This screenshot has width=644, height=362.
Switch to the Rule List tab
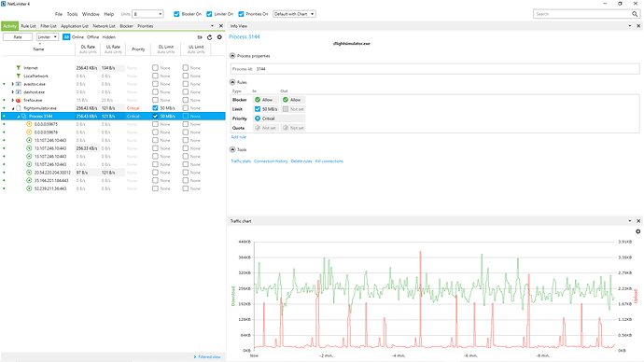[x=28, y=26]
